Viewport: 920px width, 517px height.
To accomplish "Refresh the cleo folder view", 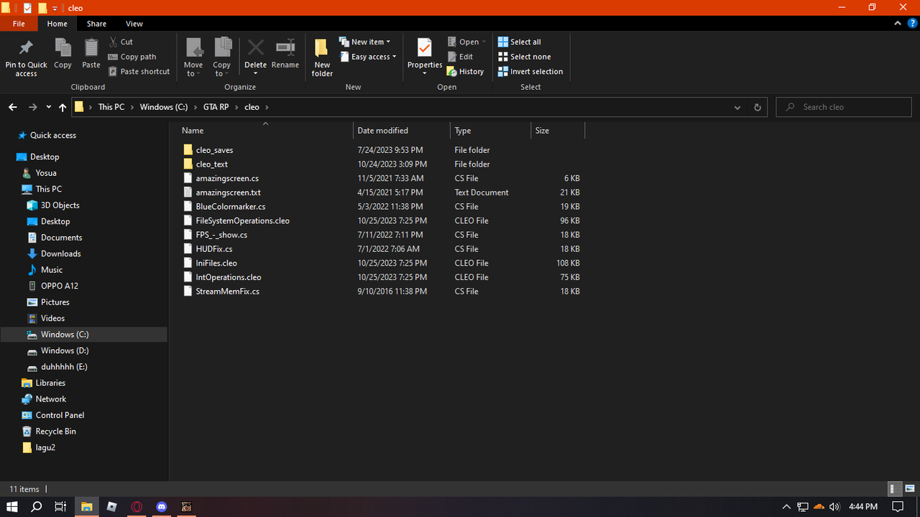I will click(757, 107).
